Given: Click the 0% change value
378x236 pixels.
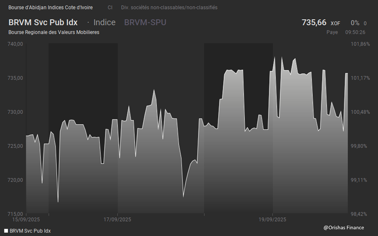Looking at the screenshot, I should (355, 23).
